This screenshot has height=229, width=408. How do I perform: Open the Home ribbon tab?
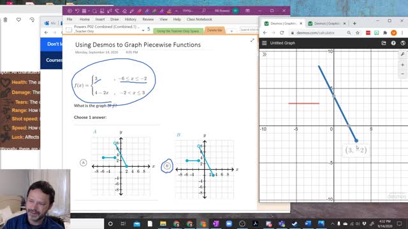(85, 19)
